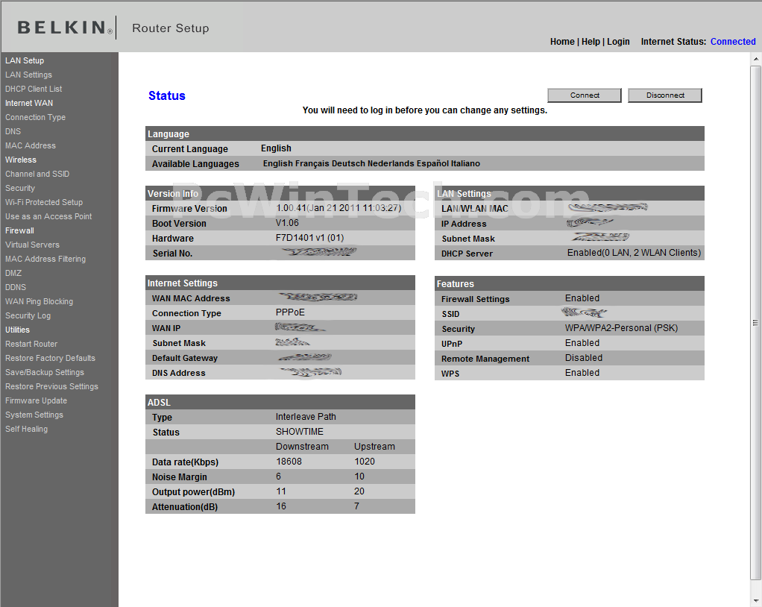Click the scrollbar down arrow
Viewport: 762px width, 607px height.
[x=756, y=601]
